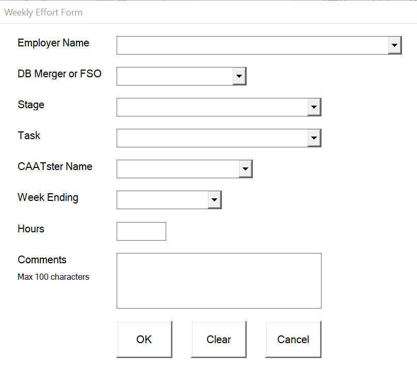Click inside the Employer Name combo box field
Image resolution: width=417 pixels, height=373 pixels.
tap(252, 45)
